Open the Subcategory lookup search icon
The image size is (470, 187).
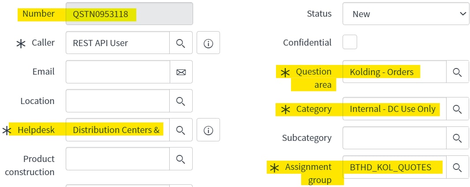[457, 138]
